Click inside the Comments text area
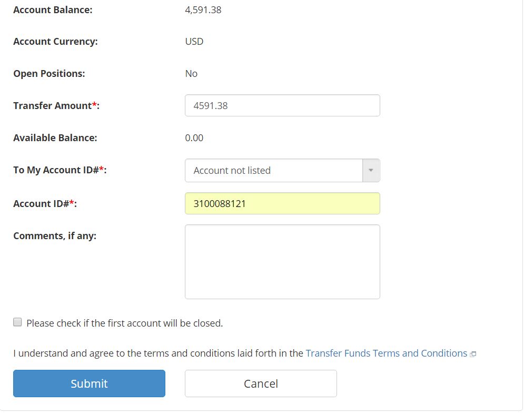Image resolution: width=524 pixels, height=413 pixels. point(282,262)
